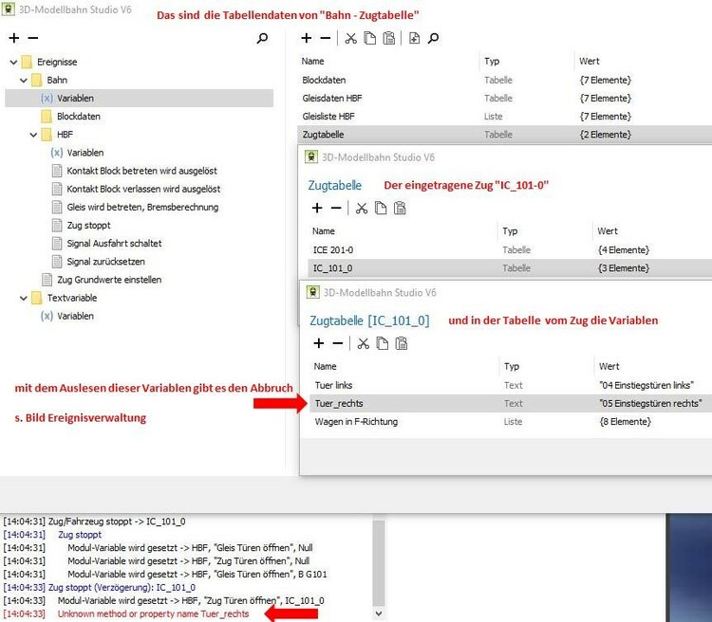The width and height of the screenshot is (712, 622).
Task: Open the 'Zug stoppt' event
Action: tap(87, 226)
